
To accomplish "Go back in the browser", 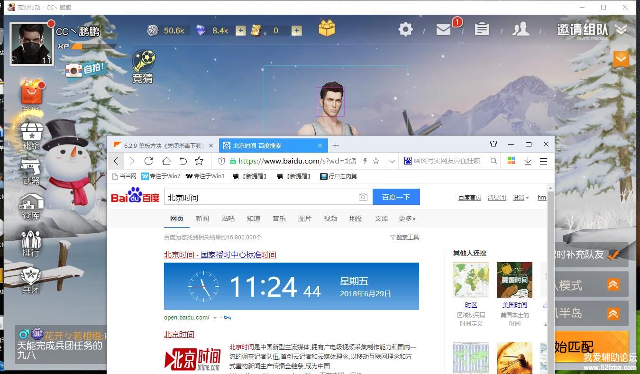I will (x=116, y=161).
